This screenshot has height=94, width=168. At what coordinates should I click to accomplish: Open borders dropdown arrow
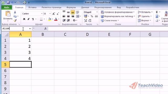(44, 19)
